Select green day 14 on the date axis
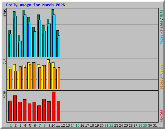The image size is (165, 129). [73, 125]
